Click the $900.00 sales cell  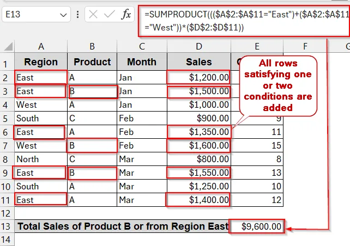tap(199, 118)
